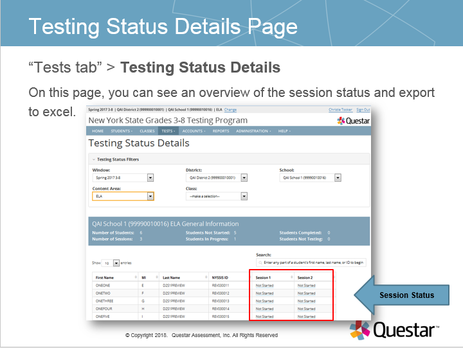The height and width of the screenshot is (348, 463).
Task: Select first name ONETWO in the table
Action: tap(103, 293)
